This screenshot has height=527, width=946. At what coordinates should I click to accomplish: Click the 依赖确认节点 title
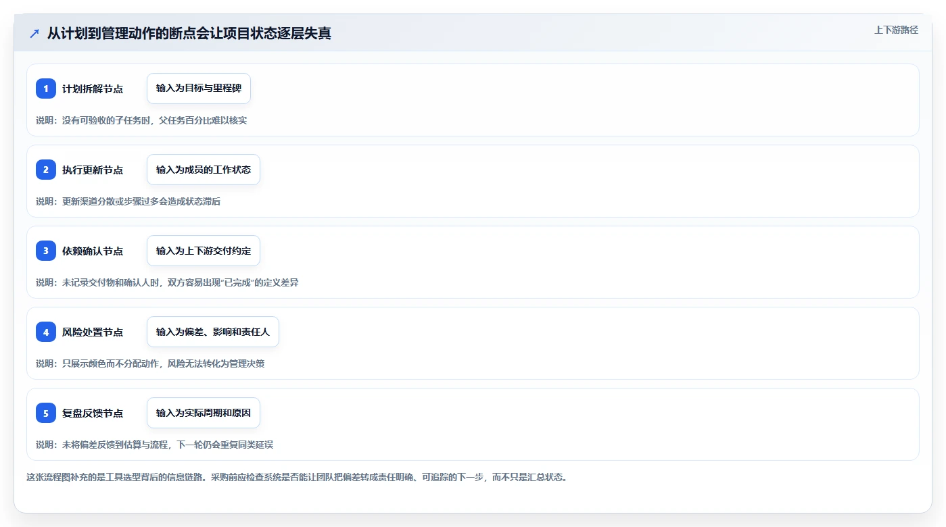point(93,251)
